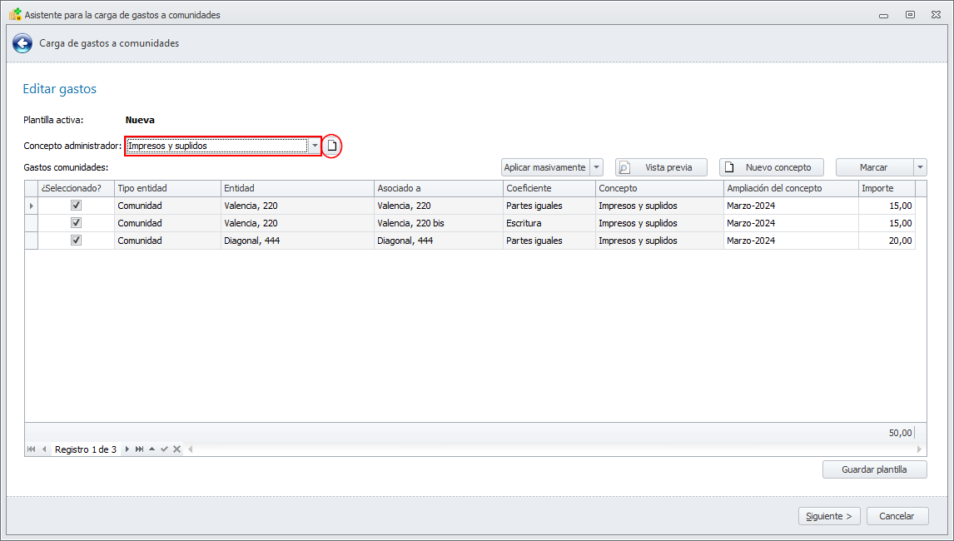The image size is (954, 541).
Task: Click the 'Editar gastos' heading
Action: pyautogui.click(x=60, y=89)
